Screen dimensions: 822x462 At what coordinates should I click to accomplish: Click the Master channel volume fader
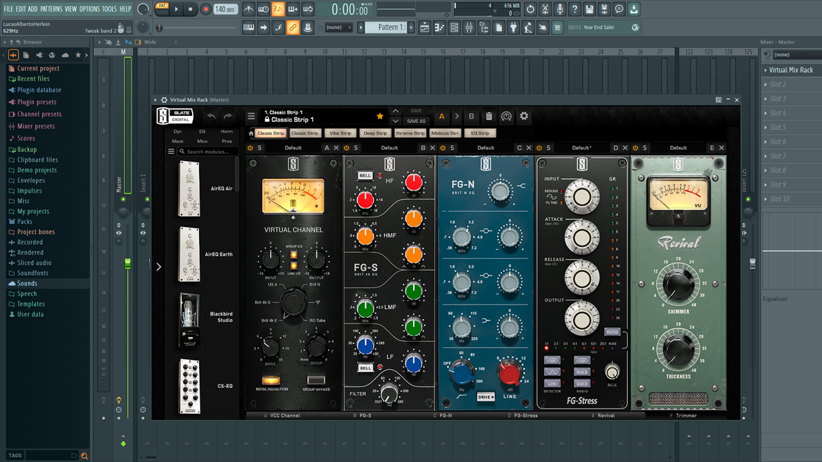coord(127,264)
